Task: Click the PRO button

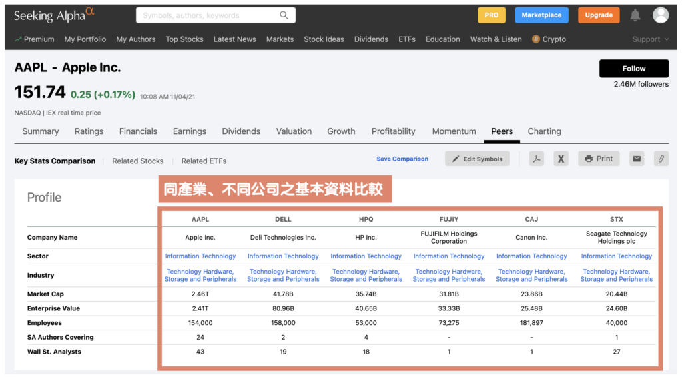Action: click(x=492, y=15)
